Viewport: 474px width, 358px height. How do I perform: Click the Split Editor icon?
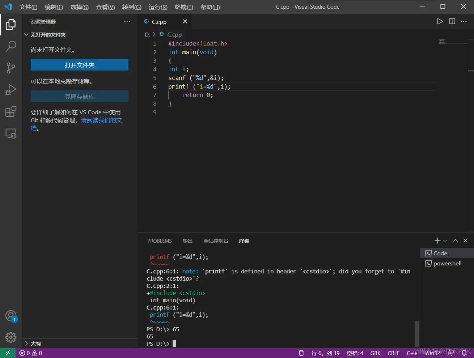coord(452,21)
